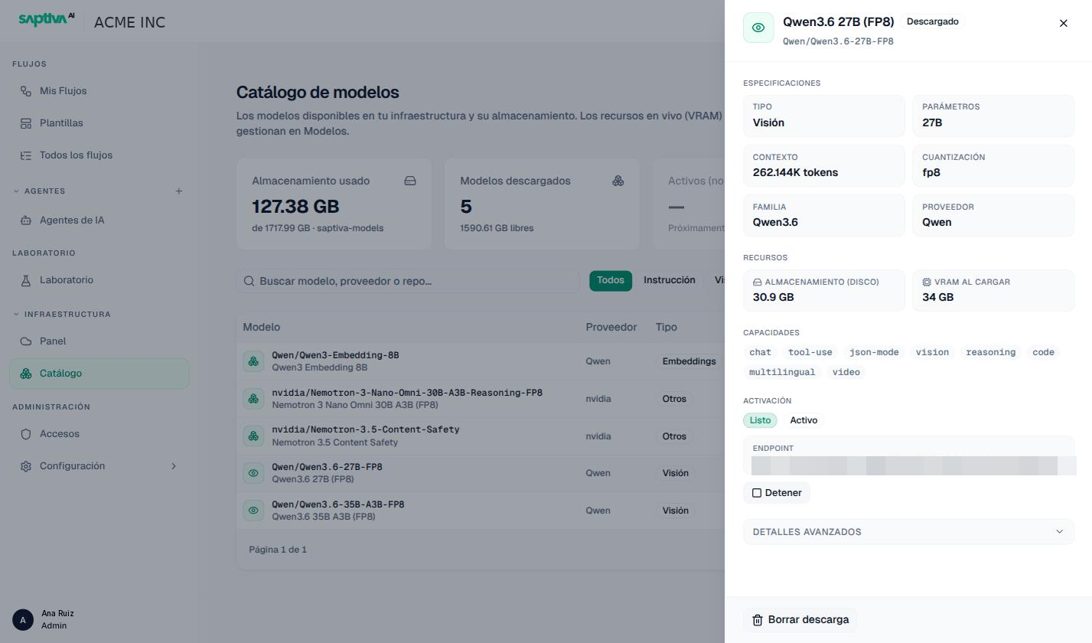Click the vision capability tag
Viewport: 1092px width, 643px height.
pos(932,352)
